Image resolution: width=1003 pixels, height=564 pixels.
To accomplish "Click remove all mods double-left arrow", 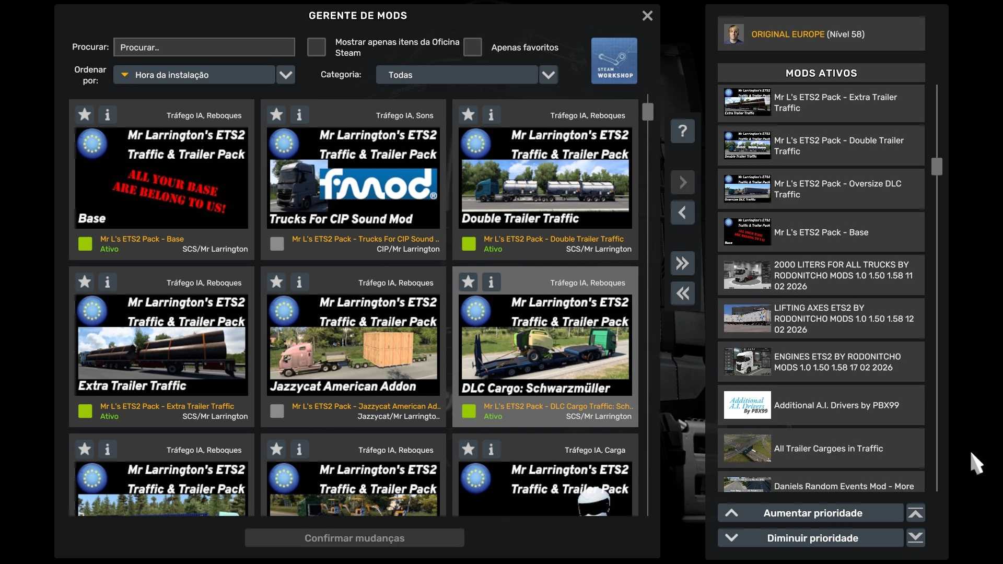I will (x=682, y=293).
